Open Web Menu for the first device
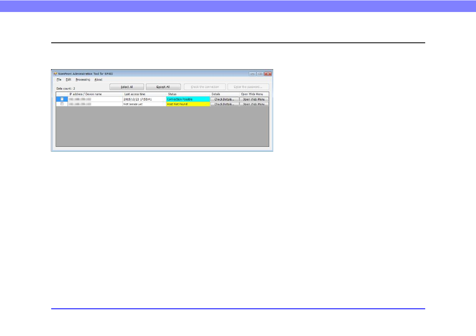 (x=254, y=99)
